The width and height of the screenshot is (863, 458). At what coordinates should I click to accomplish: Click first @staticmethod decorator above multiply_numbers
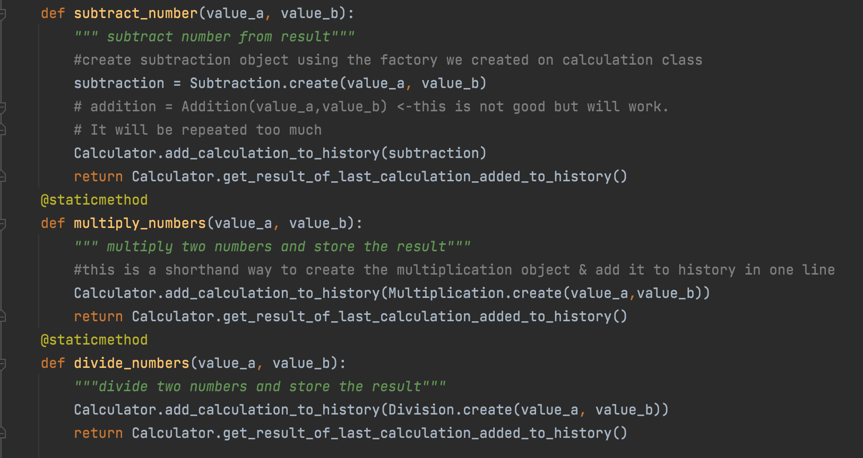click(x=94, y=200)
